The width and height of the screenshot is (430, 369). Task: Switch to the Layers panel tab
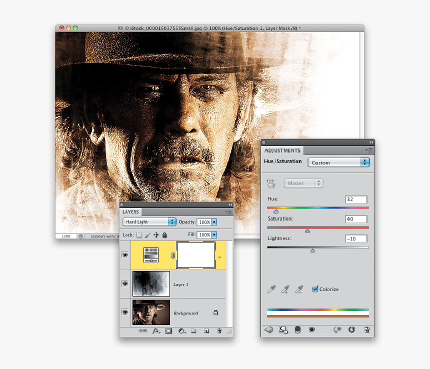click(x=130, y=211)
